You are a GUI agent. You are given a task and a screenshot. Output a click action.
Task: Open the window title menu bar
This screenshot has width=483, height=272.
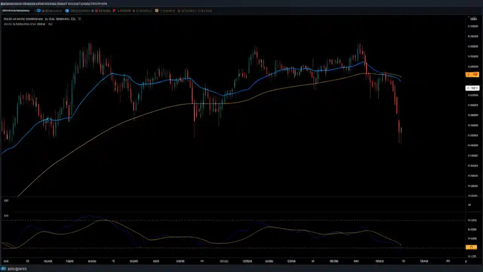click(x=53, y=3)
